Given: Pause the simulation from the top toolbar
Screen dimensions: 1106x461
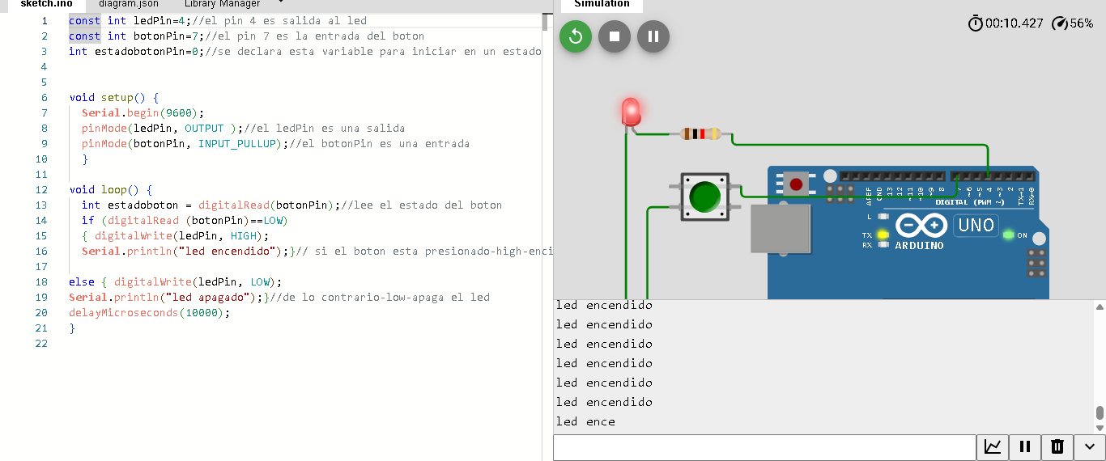Looking at the screenshot, I should (653, 36).
